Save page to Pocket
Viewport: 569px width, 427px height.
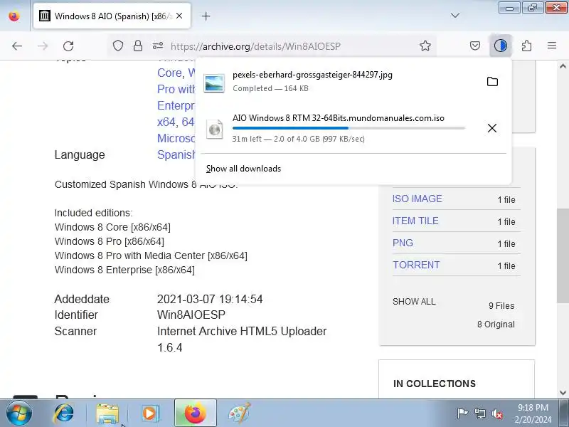point(475,46)
